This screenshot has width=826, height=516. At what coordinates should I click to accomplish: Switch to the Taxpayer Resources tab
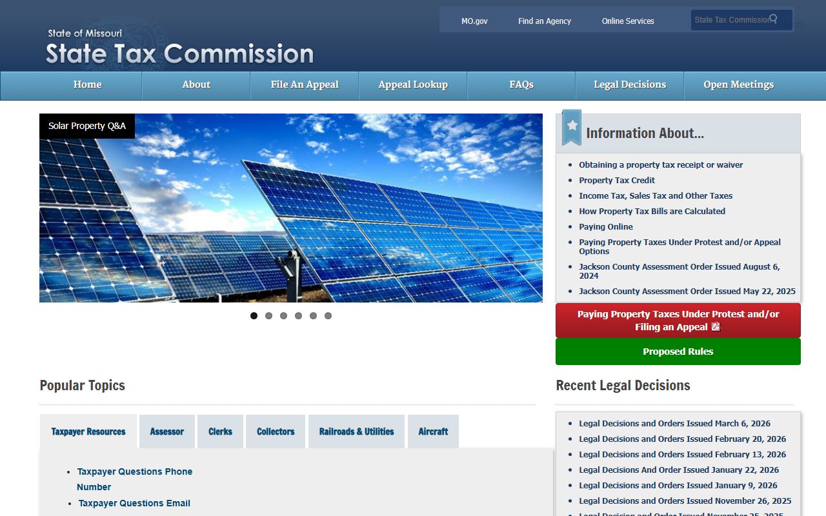coord(88,432)
